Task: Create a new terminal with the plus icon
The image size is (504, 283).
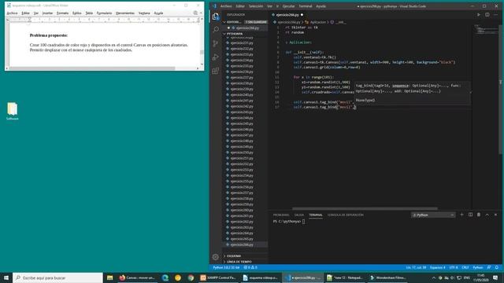Action: click(x=462, y=215)
